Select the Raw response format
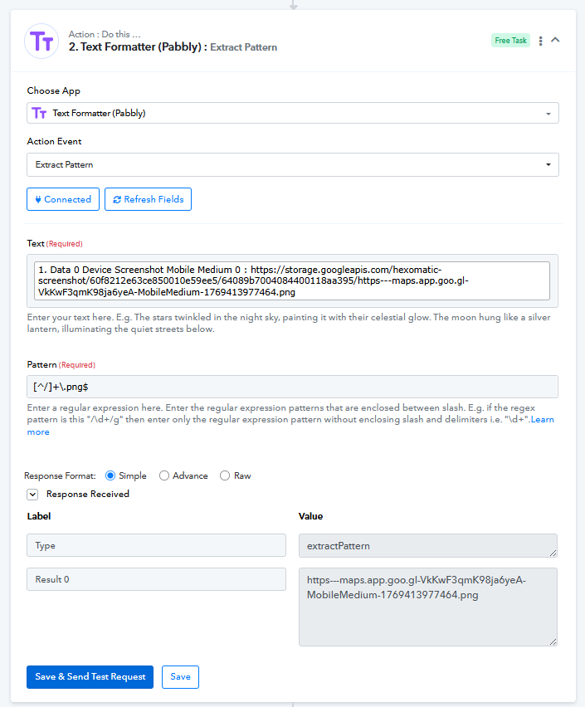 [x=225, y=475]
